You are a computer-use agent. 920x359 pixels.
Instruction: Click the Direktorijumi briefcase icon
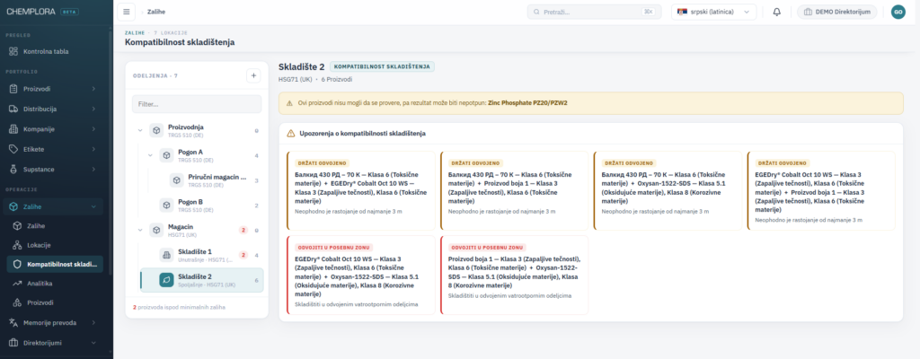[x=13, y=343]
